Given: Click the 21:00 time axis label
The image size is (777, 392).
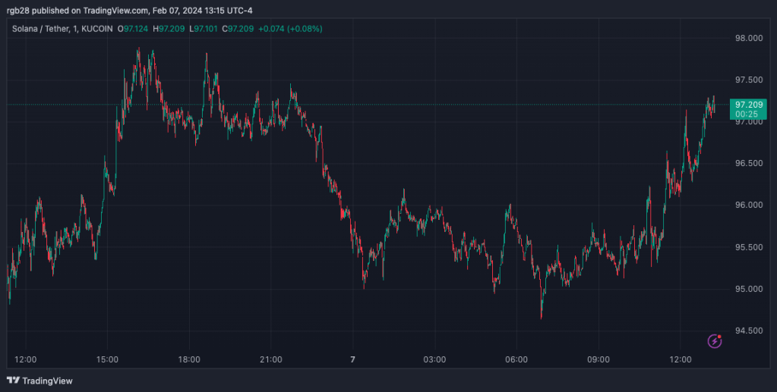Looking at the screenshot, I should click(270, 359).
